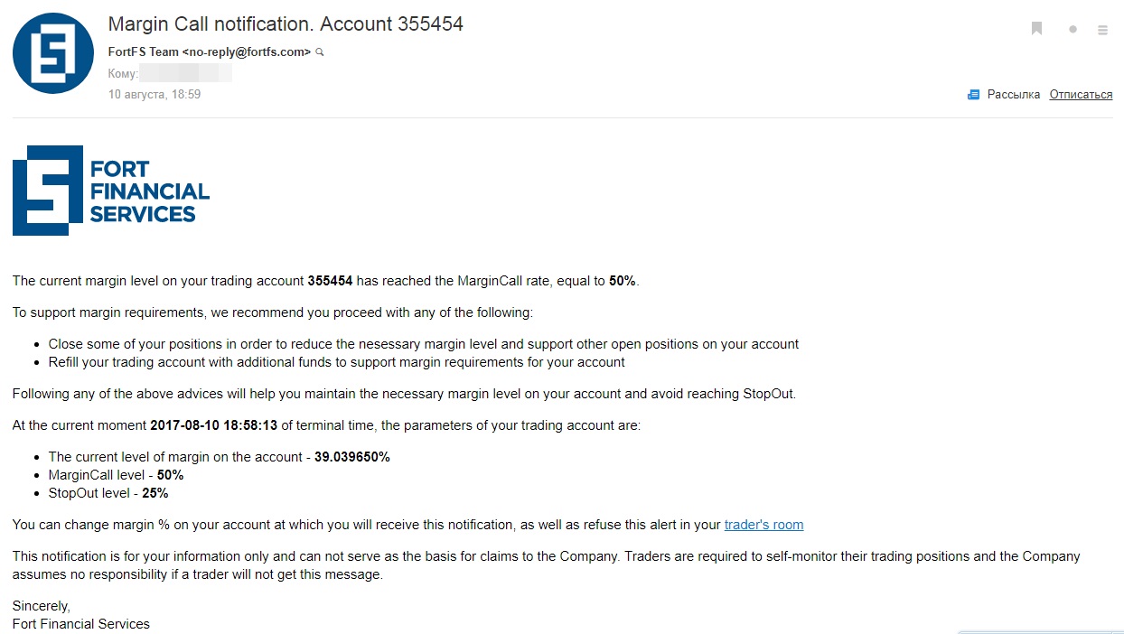Click the Отписаться unsubscribe link
The width and height of the screenshot is (1124, 634).
point(1081,94)
